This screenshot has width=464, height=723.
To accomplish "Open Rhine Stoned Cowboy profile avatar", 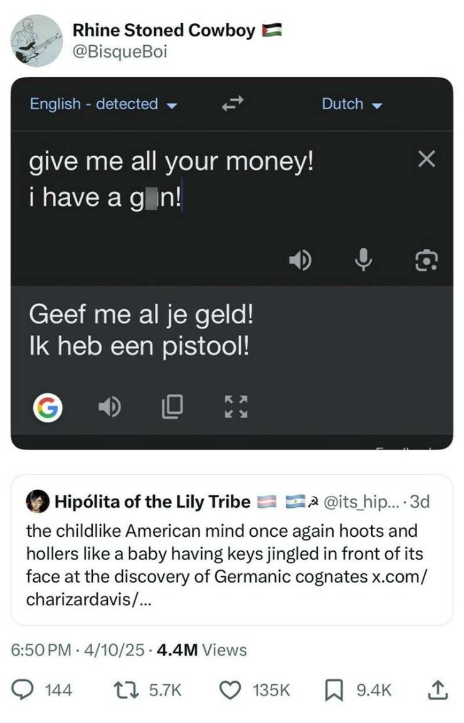I will (36, 40).
